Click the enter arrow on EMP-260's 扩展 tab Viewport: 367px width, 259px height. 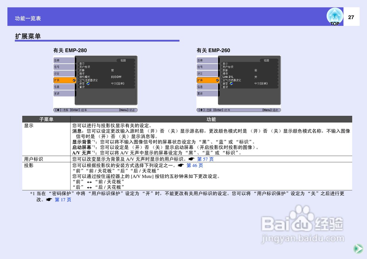[217, 80]
